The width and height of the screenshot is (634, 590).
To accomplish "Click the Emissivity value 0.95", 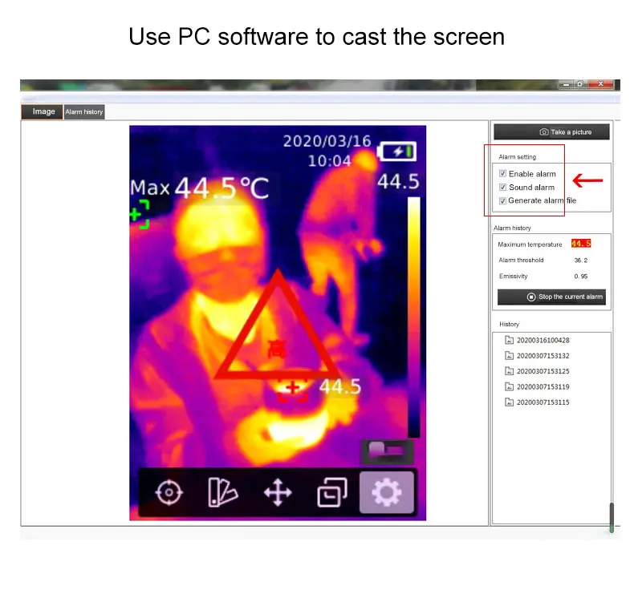I will (581, 277).
